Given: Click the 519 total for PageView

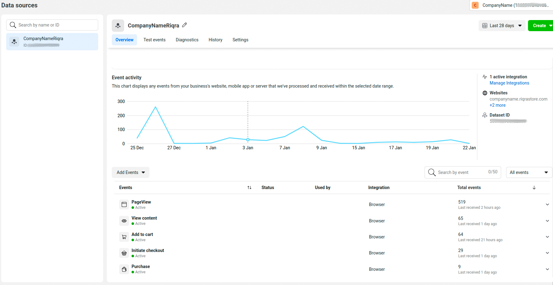Looking at the screenshot, I should point(462,202).
